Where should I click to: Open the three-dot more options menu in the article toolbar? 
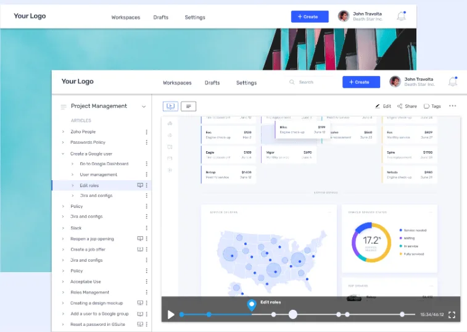click(x=453, y=106)
